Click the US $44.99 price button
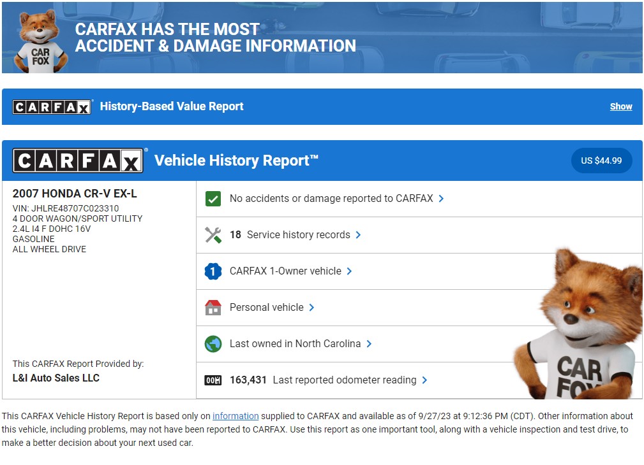 pyautogui.click(x=601, y=161)
